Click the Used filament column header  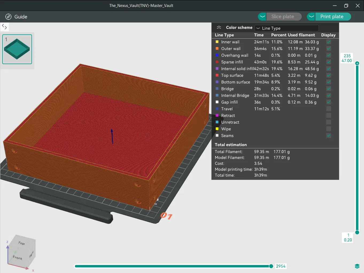click(301, 35)
